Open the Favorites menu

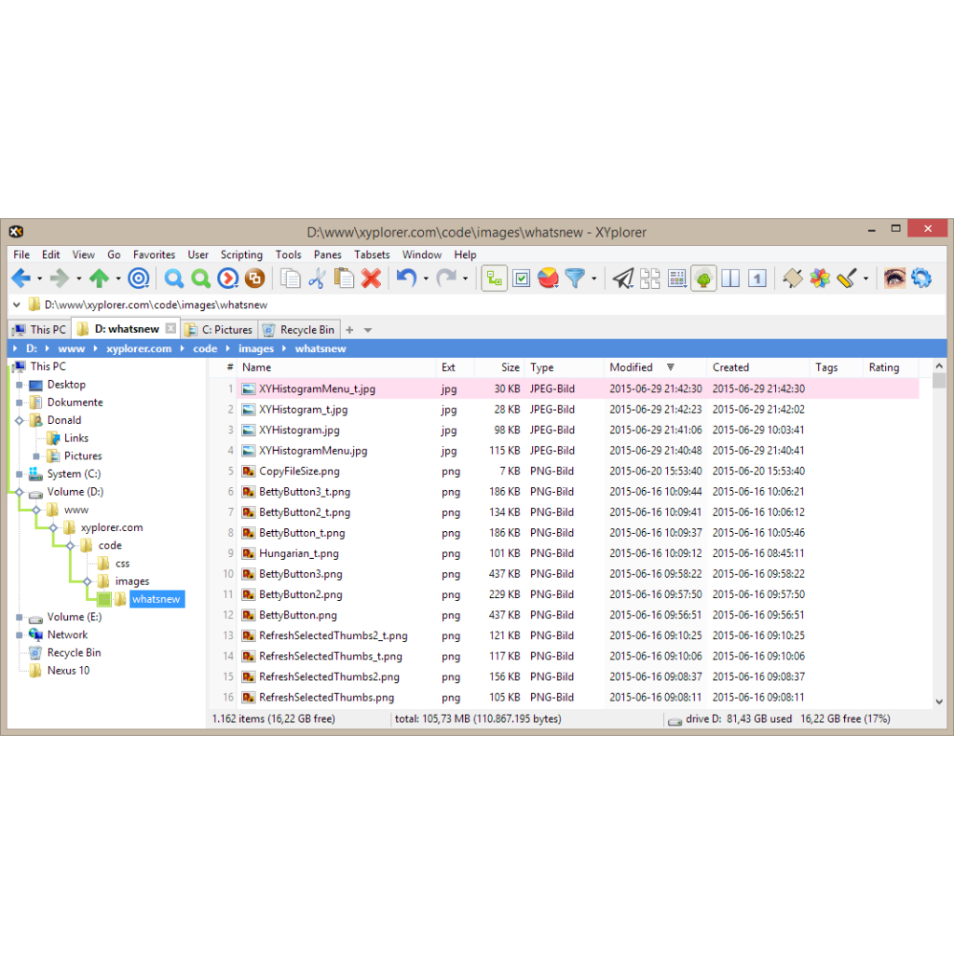coord(154,254)
